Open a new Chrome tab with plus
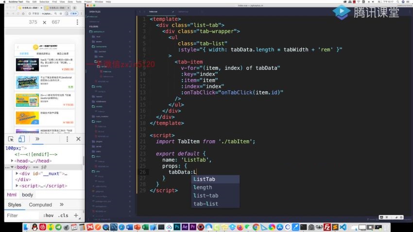413x232 pixels. [74, 8]
